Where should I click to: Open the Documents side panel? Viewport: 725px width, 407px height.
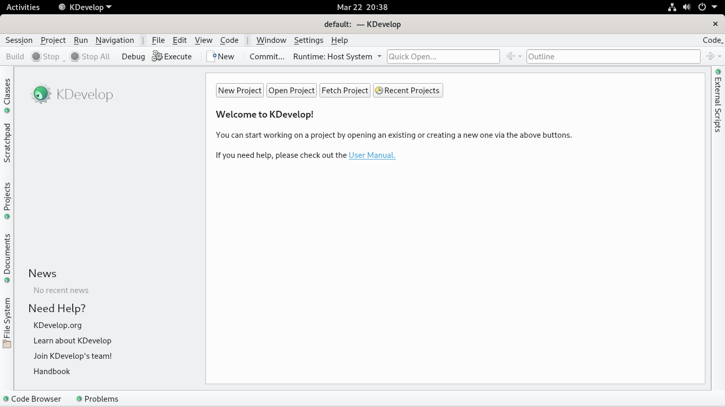(x=7, y=258)
